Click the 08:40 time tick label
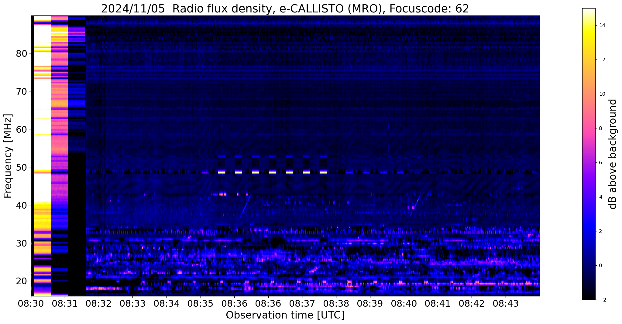Image resolution: width=622 pixels, height=324 pixels. (404, 303)
